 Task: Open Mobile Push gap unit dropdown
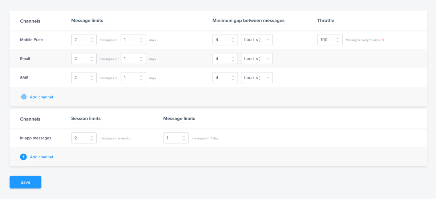pyautogui.click(x=257, y=40)
